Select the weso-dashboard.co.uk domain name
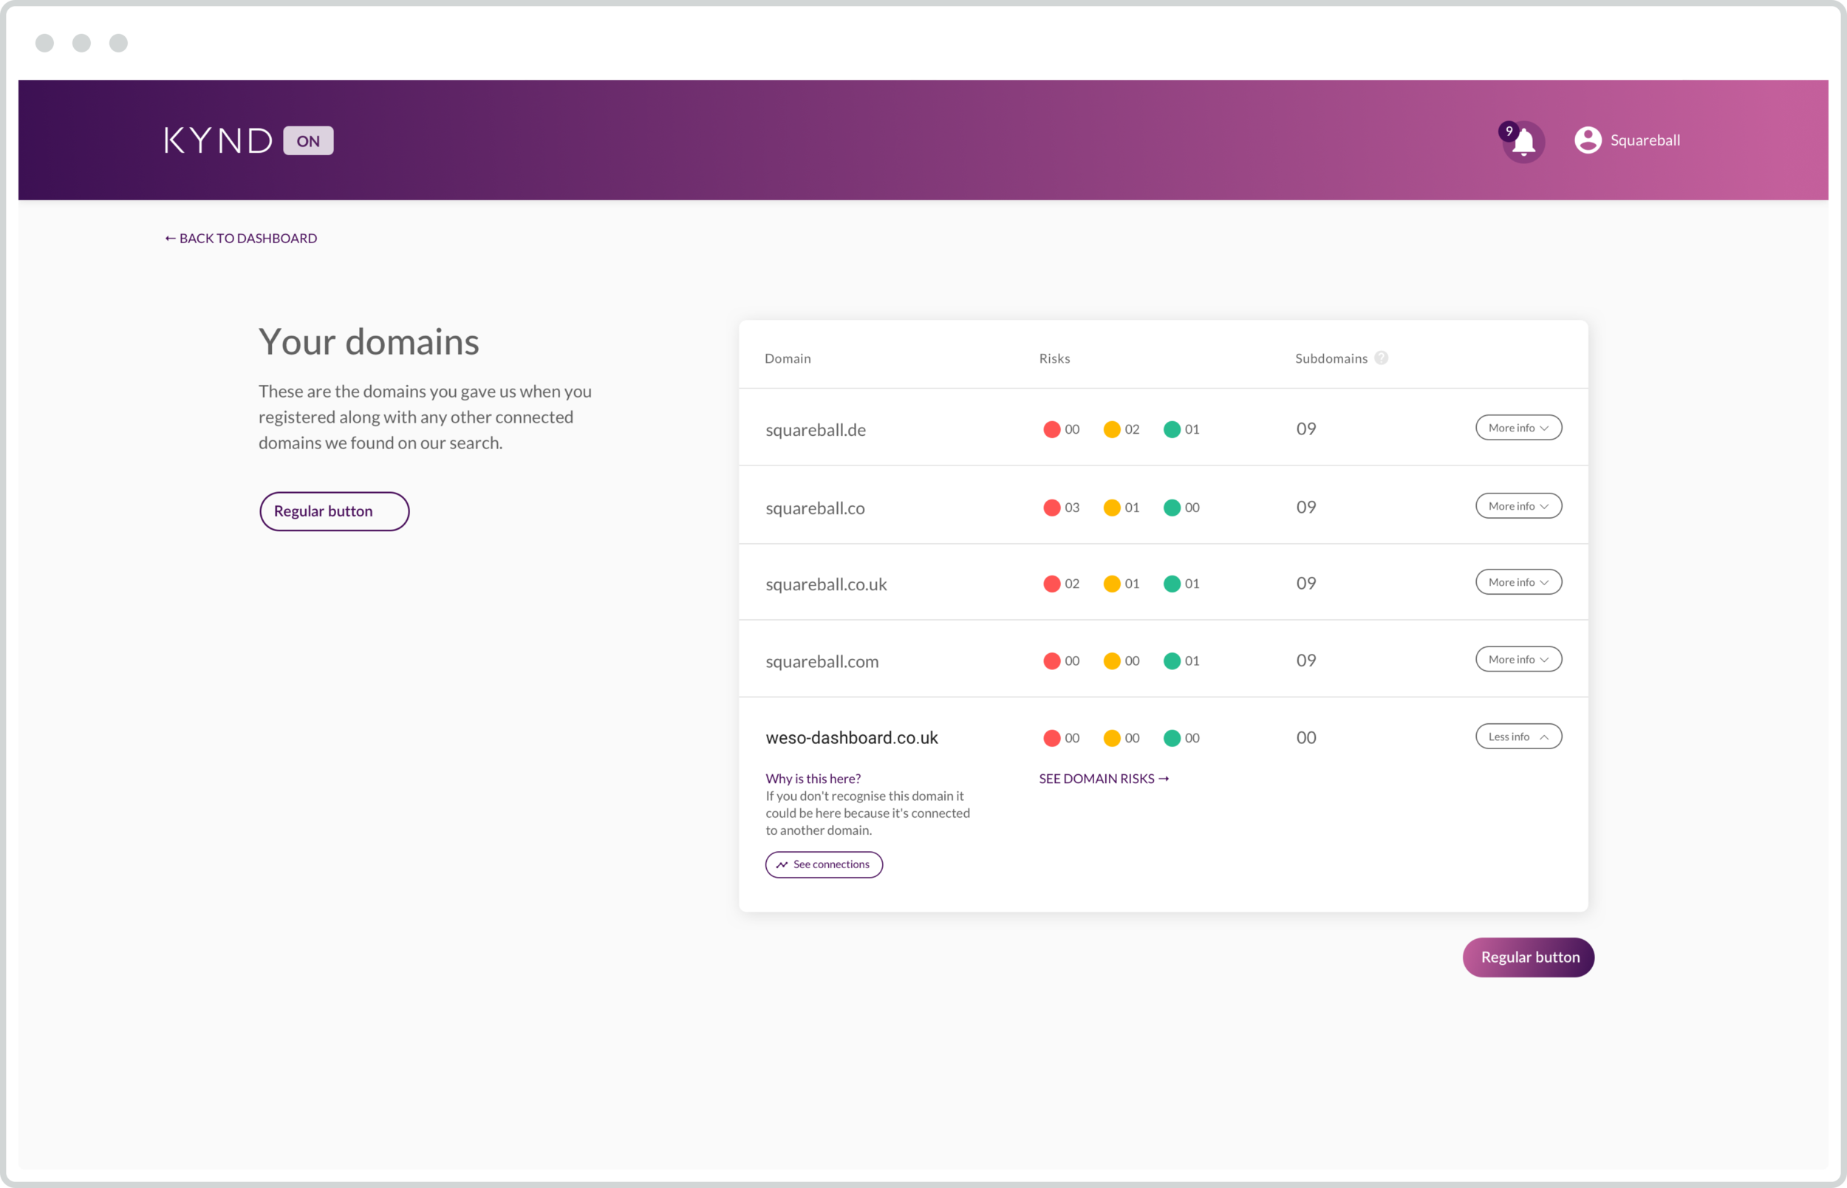 coord(851,738)
